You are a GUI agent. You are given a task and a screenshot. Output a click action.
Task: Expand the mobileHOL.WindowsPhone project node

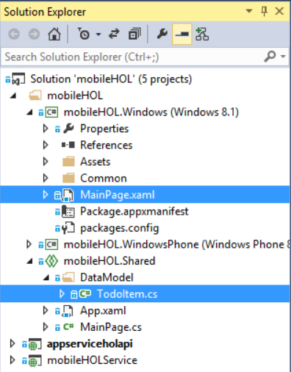coord(29,244)
